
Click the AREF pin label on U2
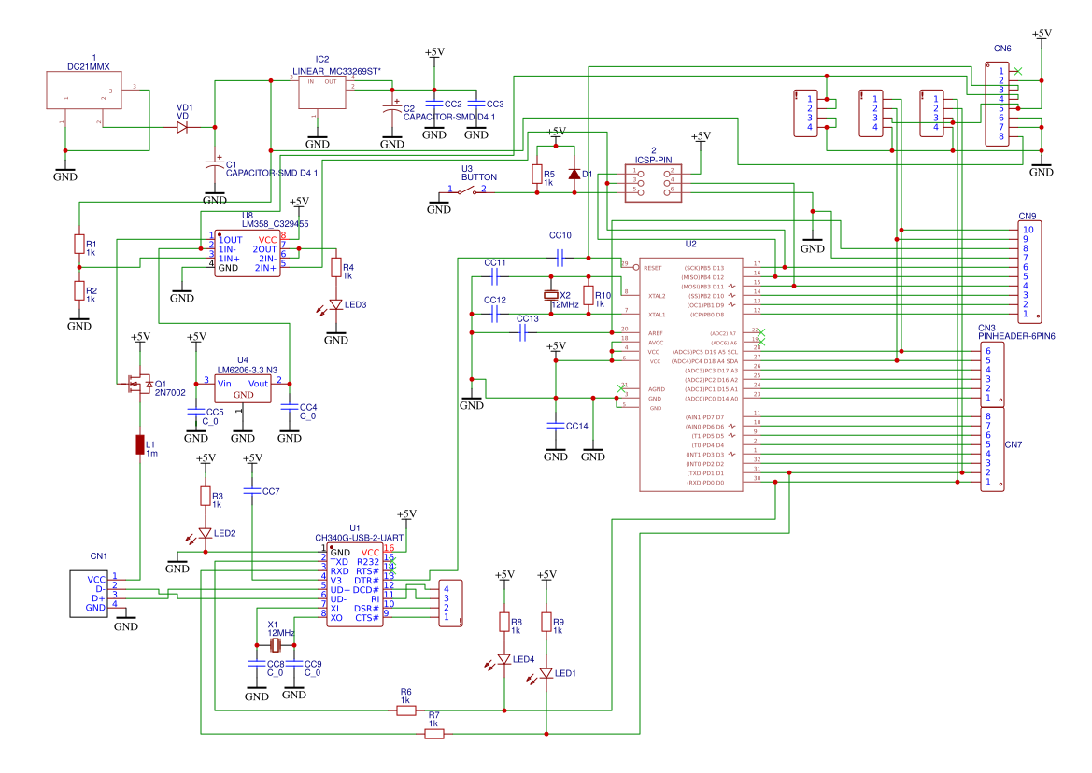pos(656,333)
